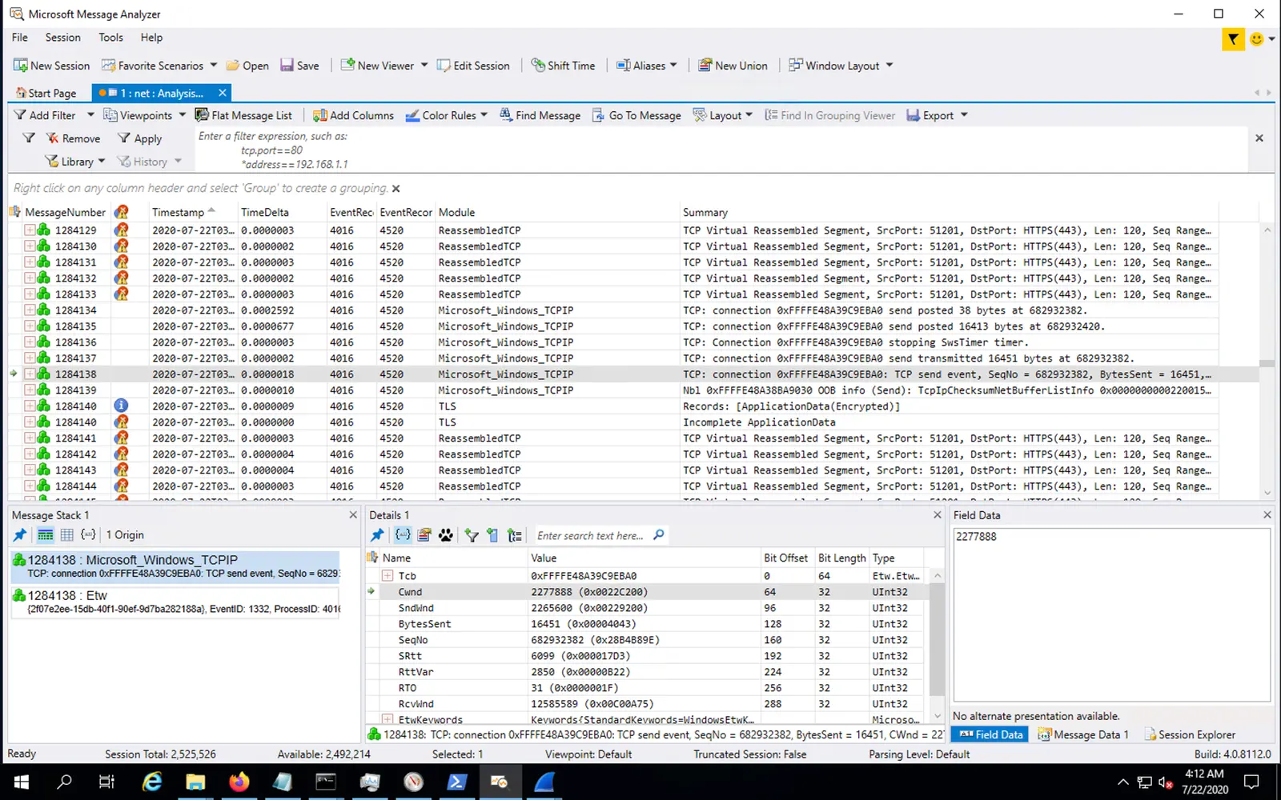Close the '1 : net : Analysis' tab
This screenshot has width=1281, height=800.
tap(223, 93)
